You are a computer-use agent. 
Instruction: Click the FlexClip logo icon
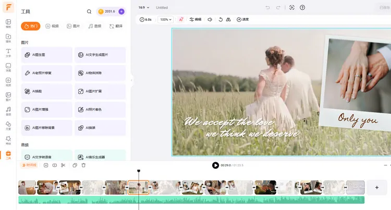click(8, 7)
